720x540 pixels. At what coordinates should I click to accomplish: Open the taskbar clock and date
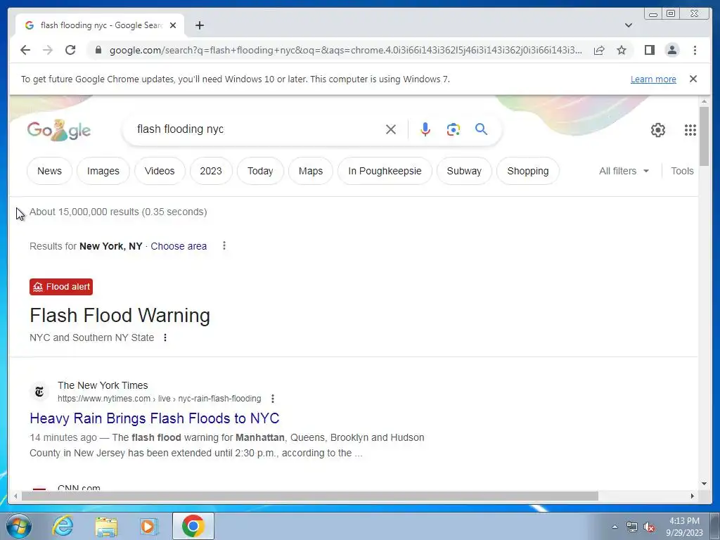pos(684,527)
